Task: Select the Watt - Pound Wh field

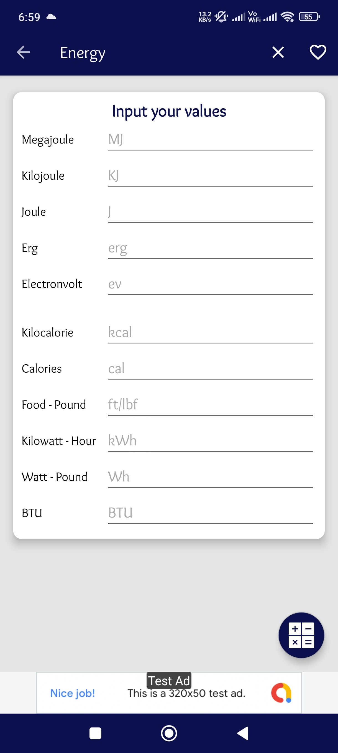Action: (x=210, y=477)
